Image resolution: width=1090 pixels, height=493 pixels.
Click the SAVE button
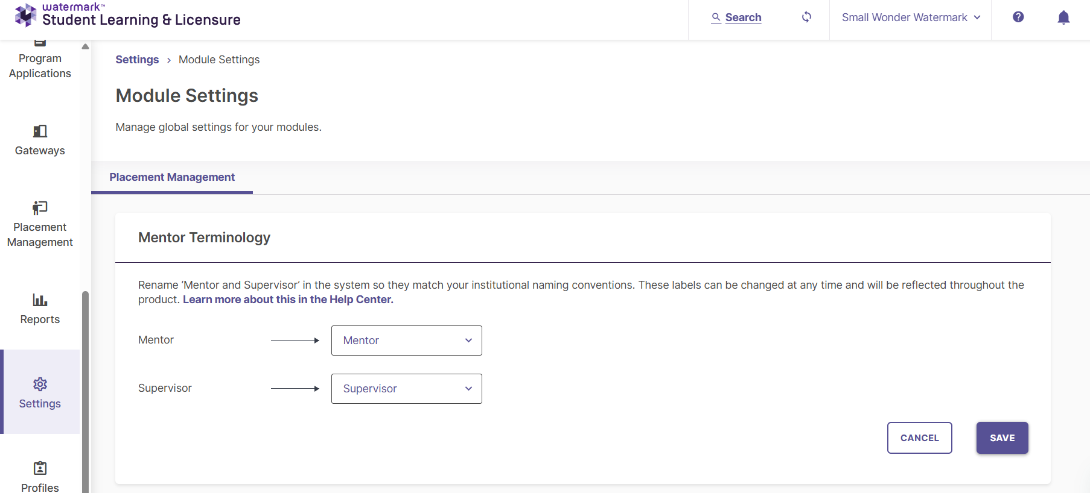coord(1002,438)
